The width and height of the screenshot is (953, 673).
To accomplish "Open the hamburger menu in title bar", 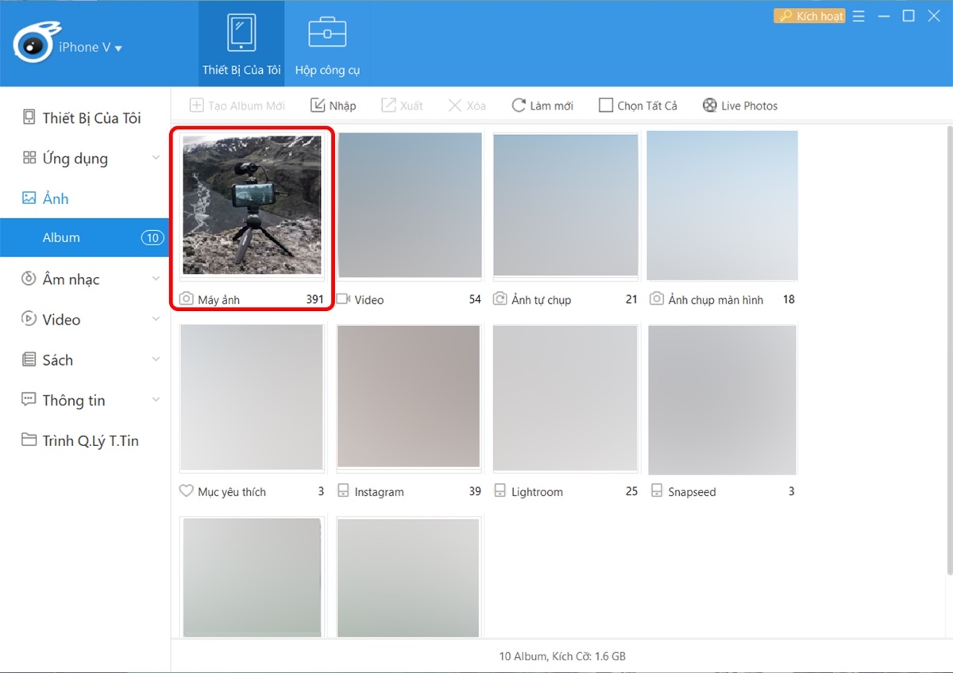I will (858, 16).
